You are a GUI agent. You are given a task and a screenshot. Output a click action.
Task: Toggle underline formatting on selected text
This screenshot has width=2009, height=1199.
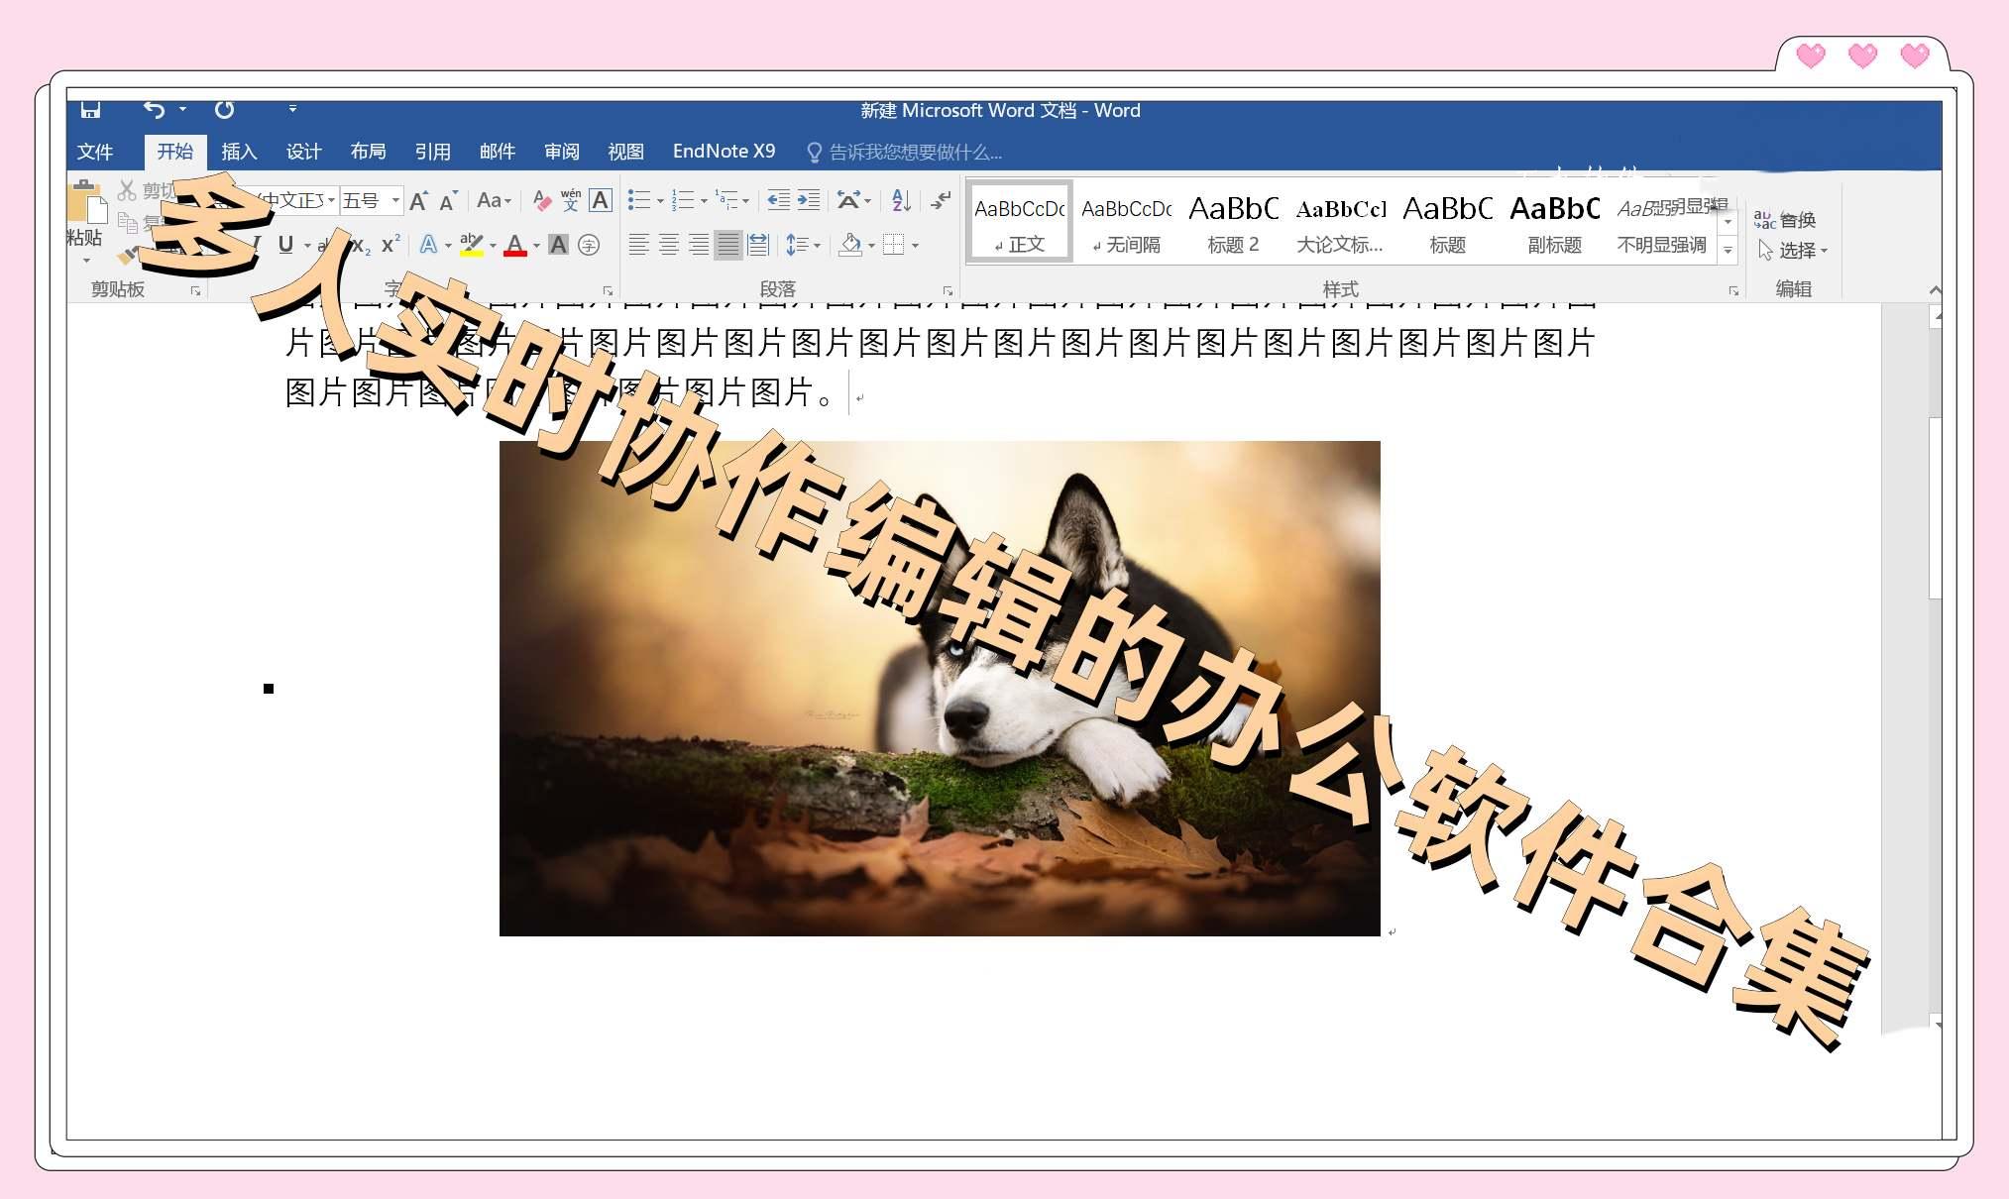(x=285, y=245)
